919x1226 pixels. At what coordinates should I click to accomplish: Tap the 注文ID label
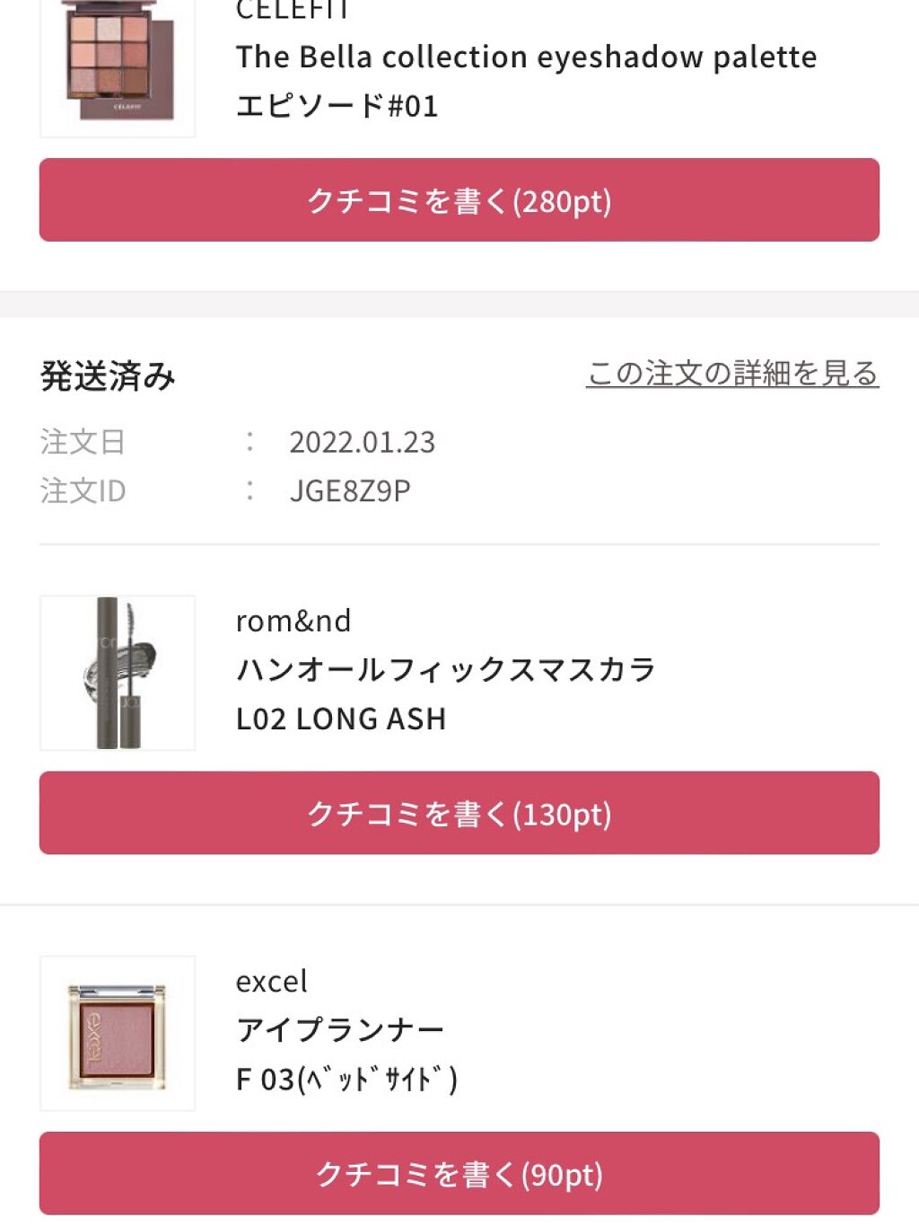(x=83, y=490)
